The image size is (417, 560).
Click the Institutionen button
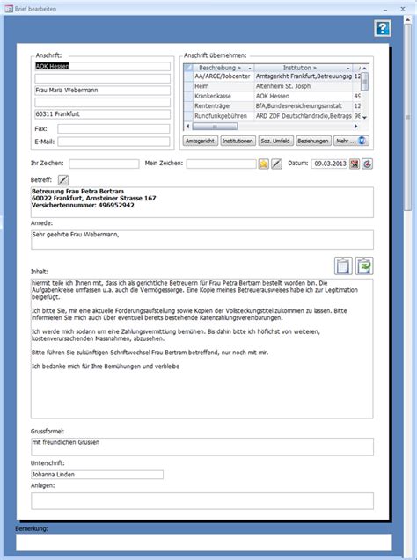(238, 141)
